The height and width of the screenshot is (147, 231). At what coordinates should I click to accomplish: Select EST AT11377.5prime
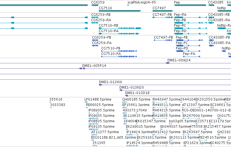[x=105, y=132]
